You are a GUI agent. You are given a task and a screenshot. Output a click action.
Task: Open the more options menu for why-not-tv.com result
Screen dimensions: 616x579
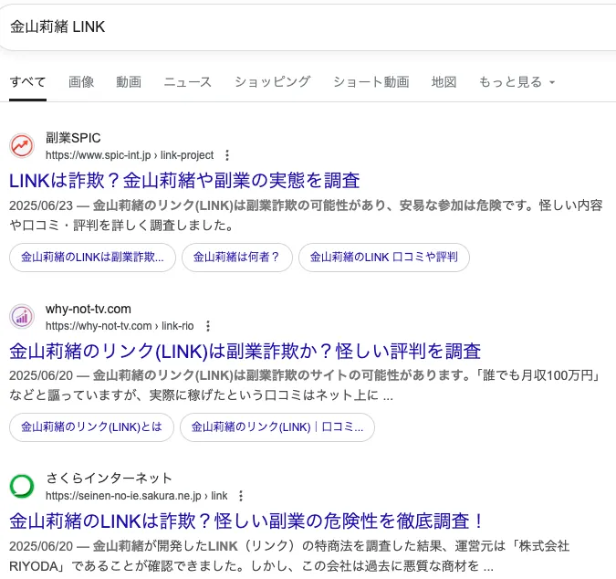pos(208,326)
